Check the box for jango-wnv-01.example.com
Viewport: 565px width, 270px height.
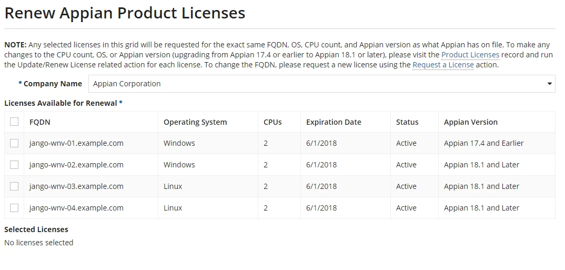coord(14,144)
